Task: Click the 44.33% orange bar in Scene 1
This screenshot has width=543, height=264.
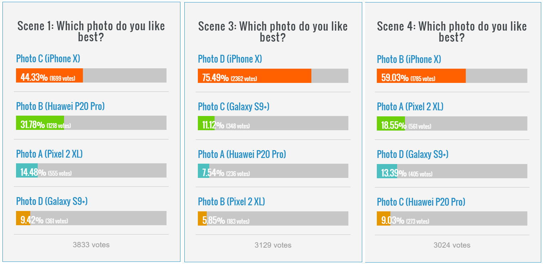Action: pos(49,75)
